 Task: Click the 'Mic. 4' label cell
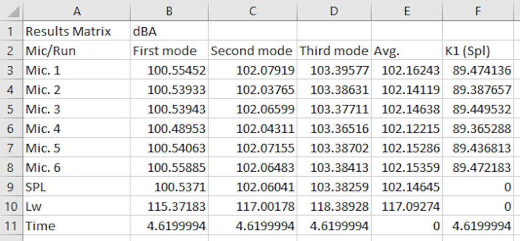pos(77,129)
